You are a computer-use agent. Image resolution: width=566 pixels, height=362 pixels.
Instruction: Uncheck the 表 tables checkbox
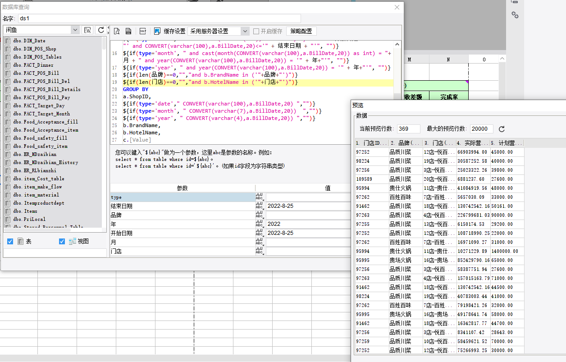(10, 242)
